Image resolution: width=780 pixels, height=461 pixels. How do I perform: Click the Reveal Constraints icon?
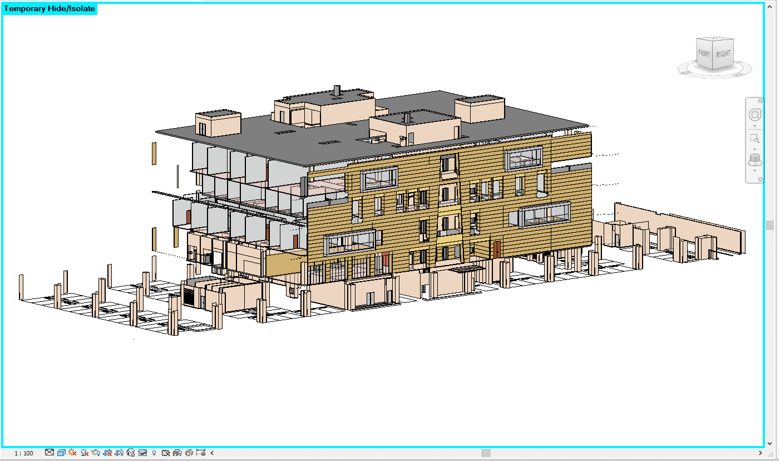click(x=201, y=453)
